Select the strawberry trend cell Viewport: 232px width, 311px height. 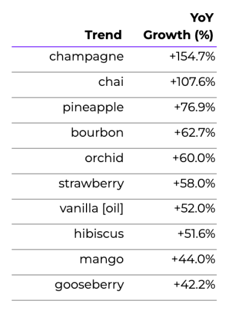click(91, 184)
